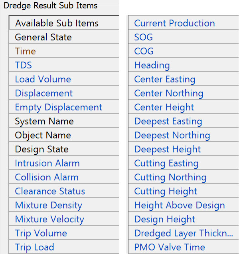241x254 pixels.
Task: Select Deepest Northing item
Action: pyautogui.click(x=172, y=135)
